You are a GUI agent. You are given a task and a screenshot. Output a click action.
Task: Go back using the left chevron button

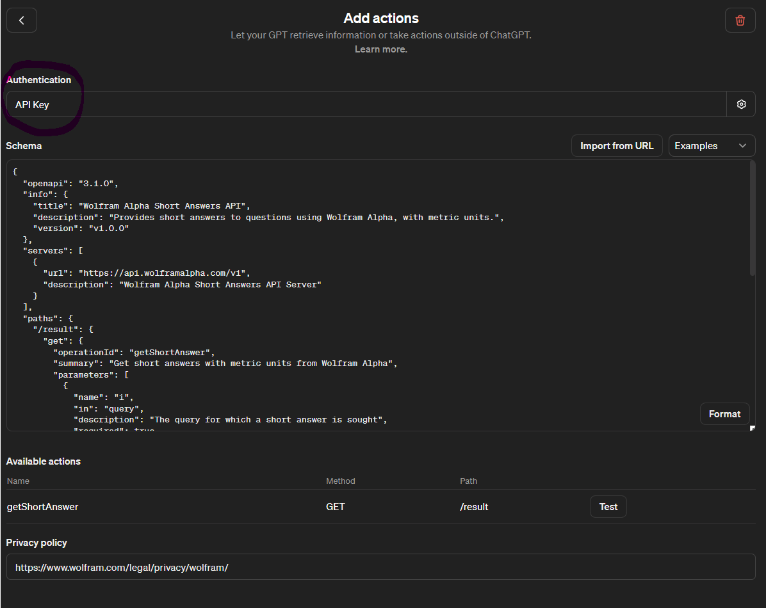click(x=22, y=20)
